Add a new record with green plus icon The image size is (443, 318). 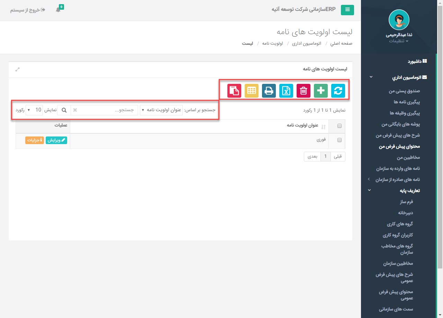tap(321, 91)
